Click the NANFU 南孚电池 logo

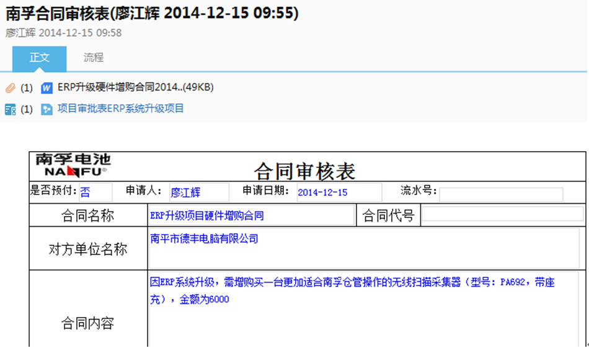point(73,165)
